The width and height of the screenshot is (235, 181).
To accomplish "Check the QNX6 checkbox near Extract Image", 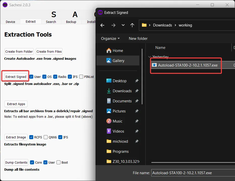I will tap(46, 137).
